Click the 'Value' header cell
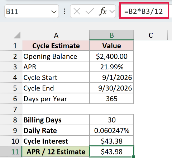172x158 pixels. pyautogui.click(x=111, y=46)
